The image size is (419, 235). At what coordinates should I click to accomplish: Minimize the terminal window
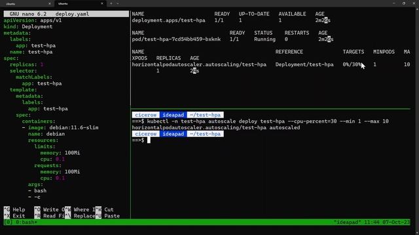click(394, 3)
